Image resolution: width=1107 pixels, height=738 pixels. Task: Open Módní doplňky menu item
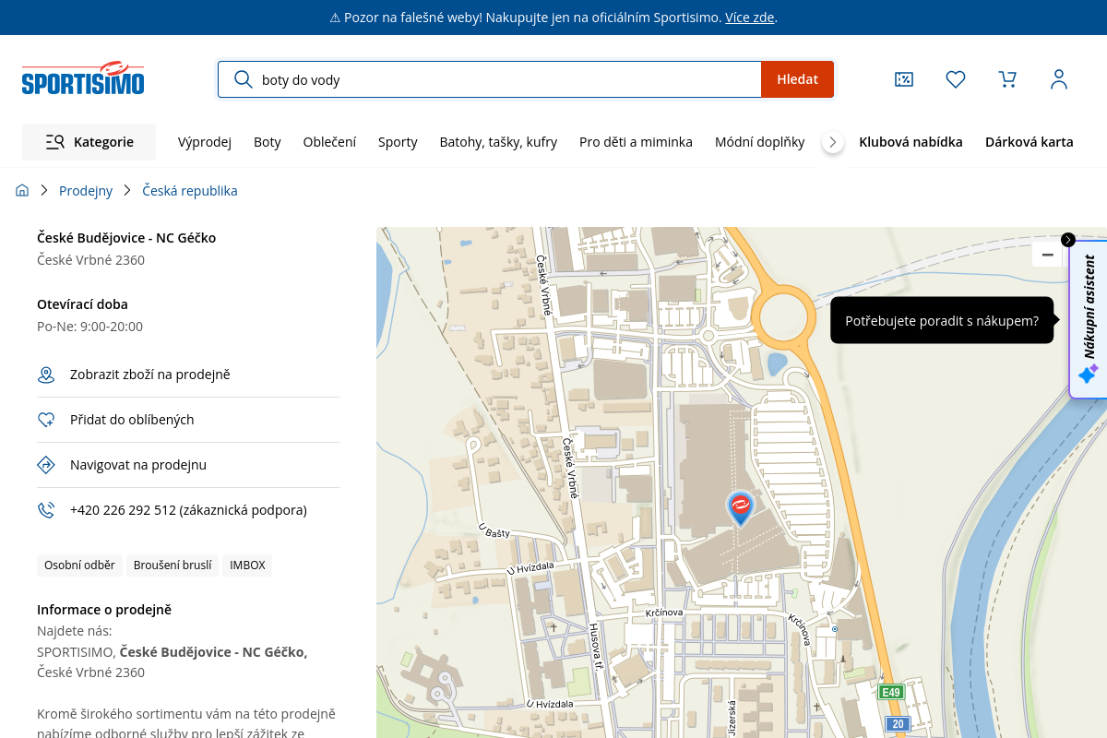click(759, 142)
